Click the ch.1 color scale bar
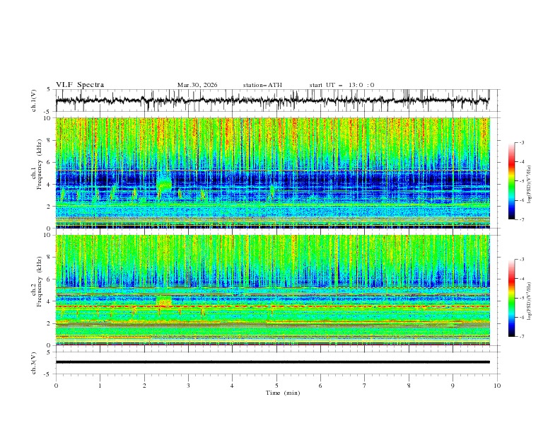The width and height of the screenshot is (560, 433). click(511, 181)
